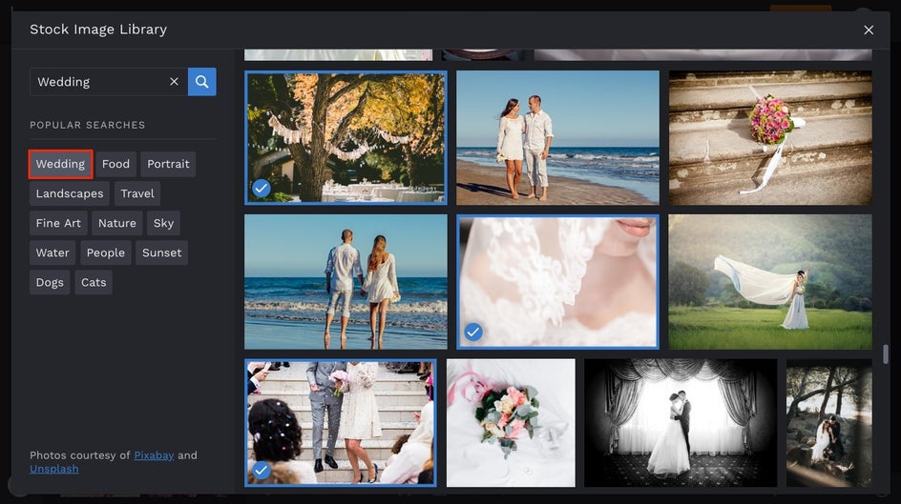Select couple walking into sea photo
Image resolution: width=901 pixels, height=504 pixels.
tap(346, 281)
